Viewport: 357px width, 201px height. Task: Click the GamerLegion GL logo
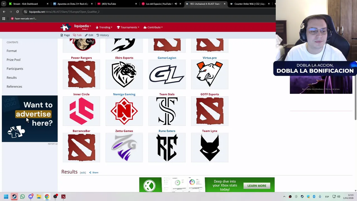[x=167, y=75]
